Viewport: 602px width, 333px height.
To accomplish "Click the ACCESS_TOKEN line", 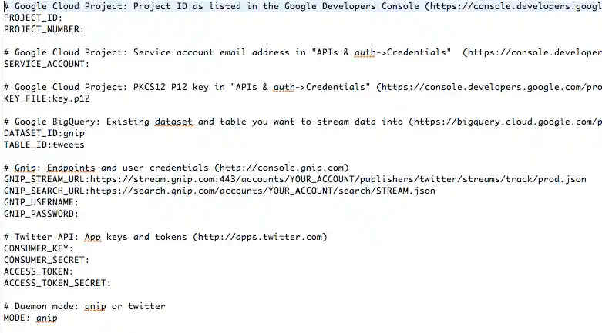I will click(39, 271).
